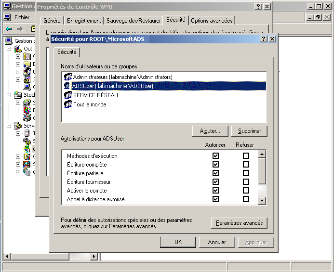Expand second child node under Outils système
The height and width of the screenshot is (272, 334).
coord(18,65)
